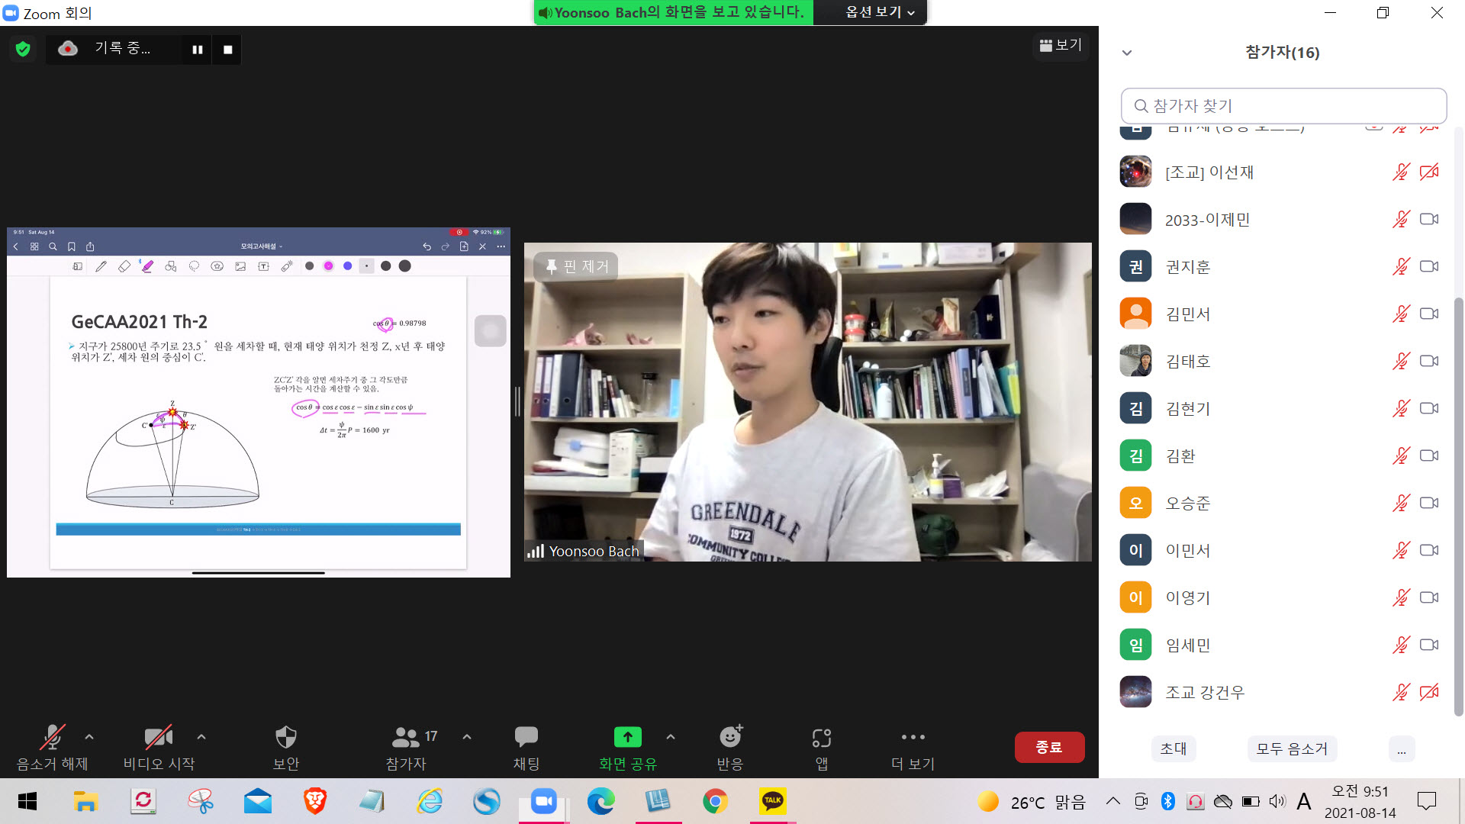The image size is (1465, 824).
Task: Click the 초대 invite button
Action: point(1173,748)
